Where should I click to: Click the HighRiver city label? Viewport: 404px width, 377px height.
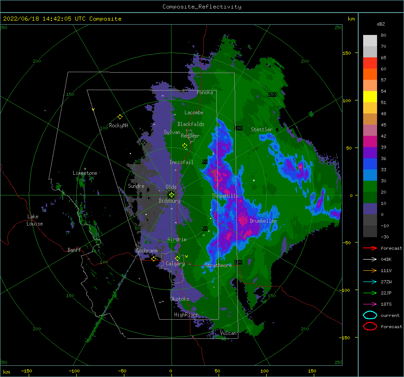pos(186,315)
